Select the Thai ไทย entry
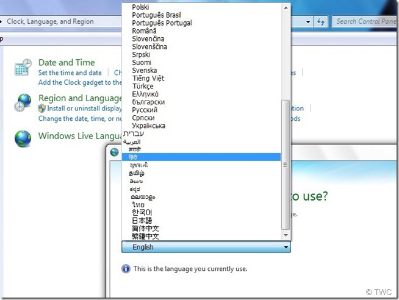The width and height of the screenshot is (399, 300). [202, 205]
